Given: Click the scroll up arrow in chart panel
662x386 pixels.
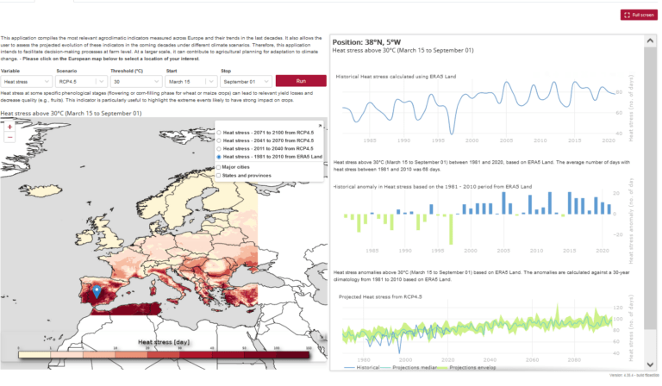Looking at the screenshot, I should [650, 40].
